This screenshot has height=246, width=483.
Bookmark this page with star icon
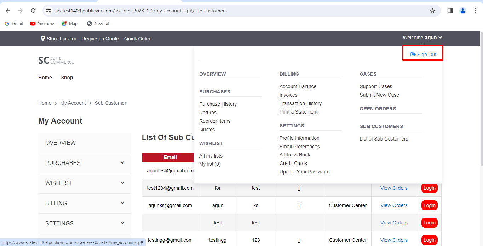point(432,11)
